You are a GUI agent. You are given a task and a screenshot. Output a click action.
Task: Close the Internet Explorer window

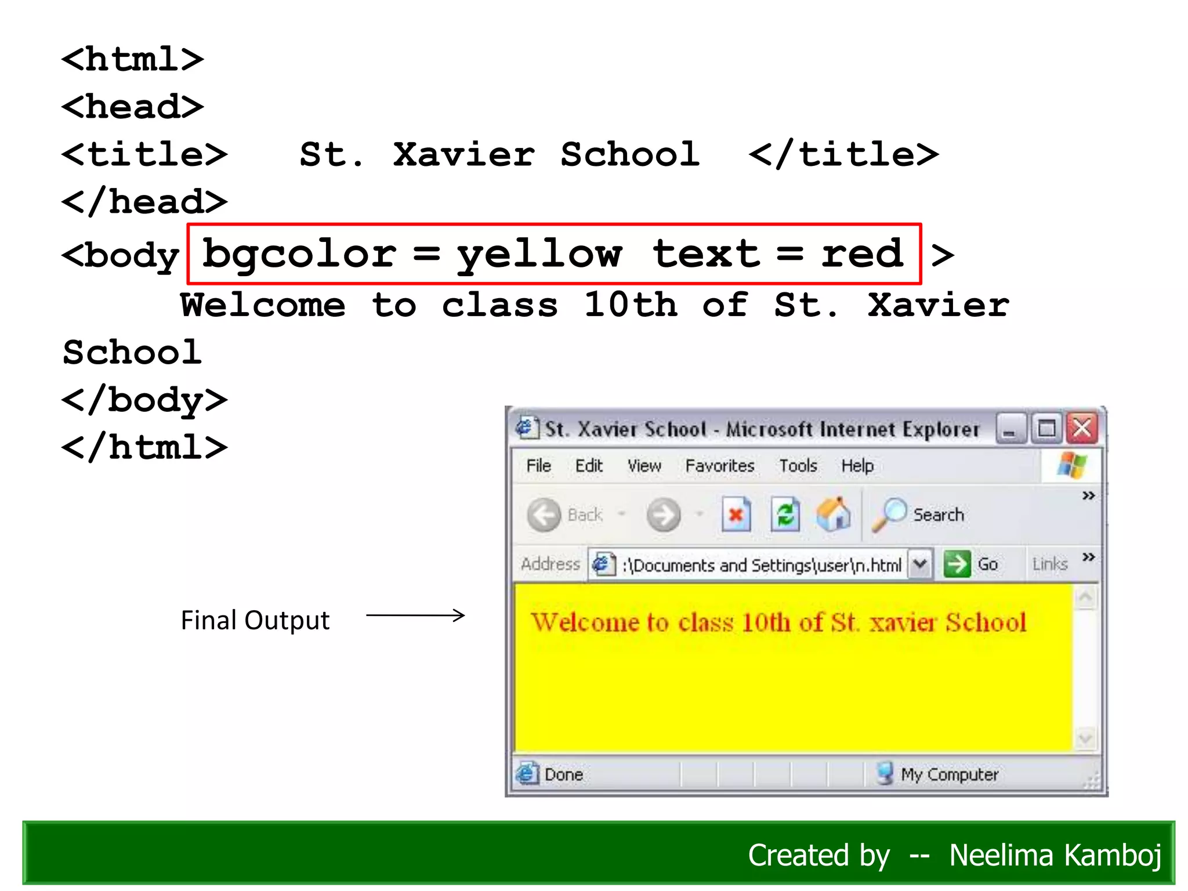click(x=1082, y=429)
